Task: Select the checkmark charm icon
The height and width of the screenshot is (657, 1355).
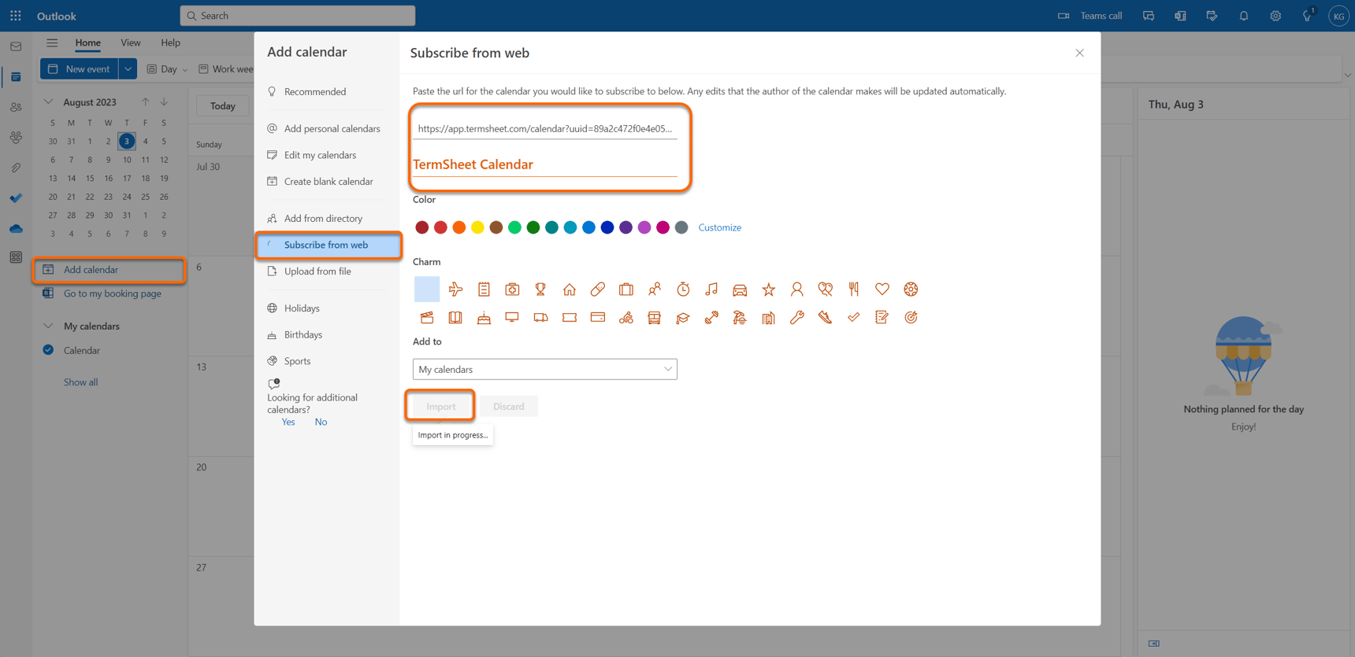Action: 854,318
